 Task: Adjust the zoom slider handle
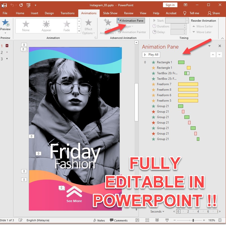pos(193,220)
